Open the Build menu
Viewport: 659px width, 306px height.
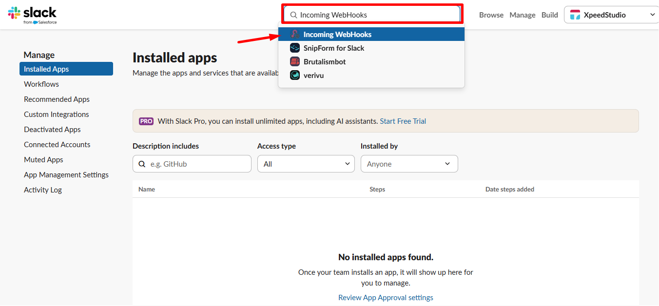click(x=549, y=15)
